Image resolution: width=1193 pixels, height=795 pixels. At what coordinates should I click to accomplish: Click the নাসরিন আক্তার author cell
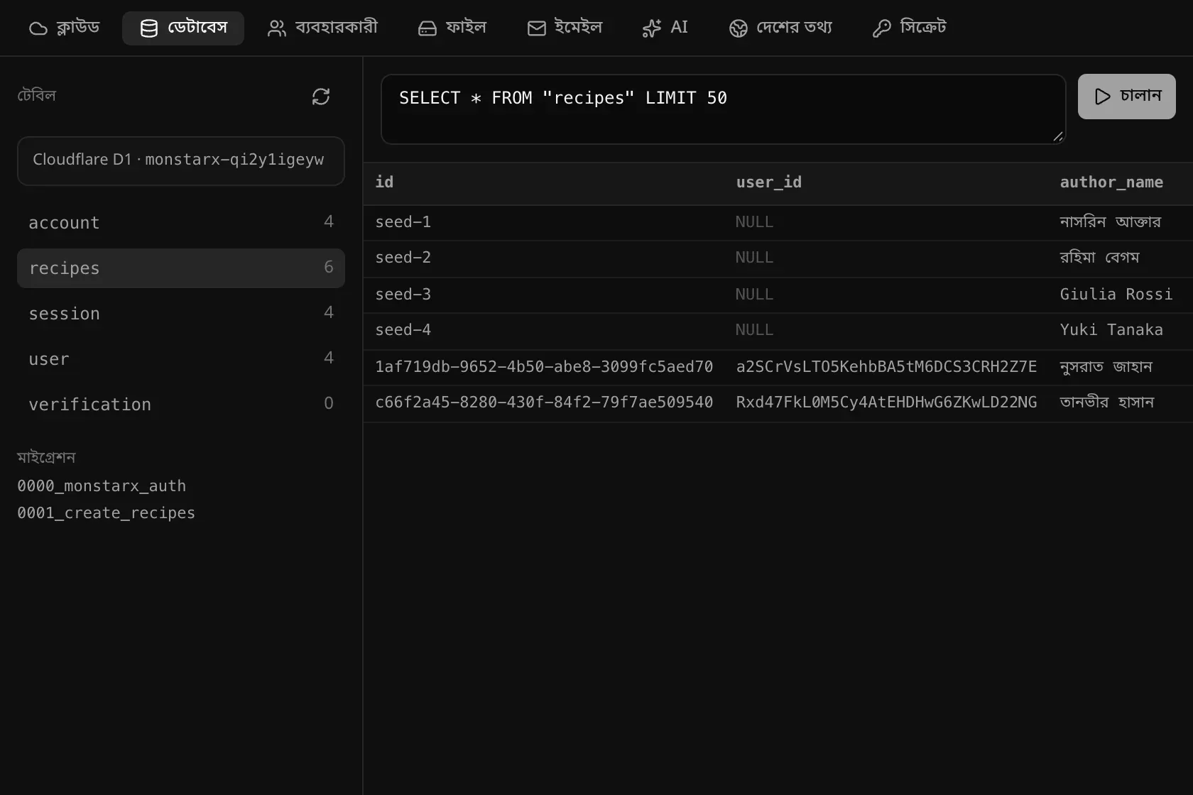tap(1121, 223)
